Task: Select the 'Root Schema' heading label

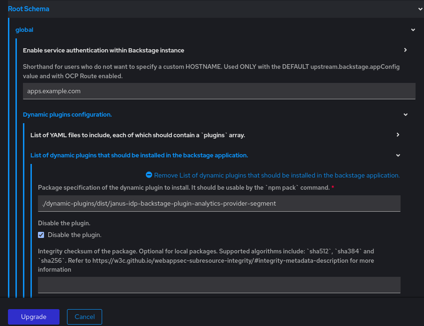Action: pos(29,9)
